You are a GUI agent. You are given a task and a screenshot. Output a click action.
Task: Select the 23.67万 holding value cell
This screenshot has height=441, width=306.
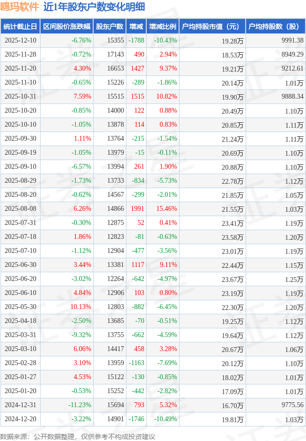[232, 279]
